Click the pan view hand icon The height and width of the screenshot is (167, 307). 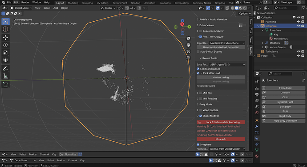188,45
